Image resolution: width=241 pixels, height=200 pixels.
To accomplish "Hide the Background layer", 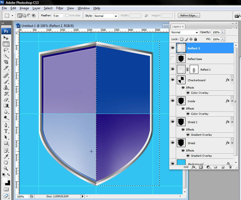I will (x=173, y=163).
